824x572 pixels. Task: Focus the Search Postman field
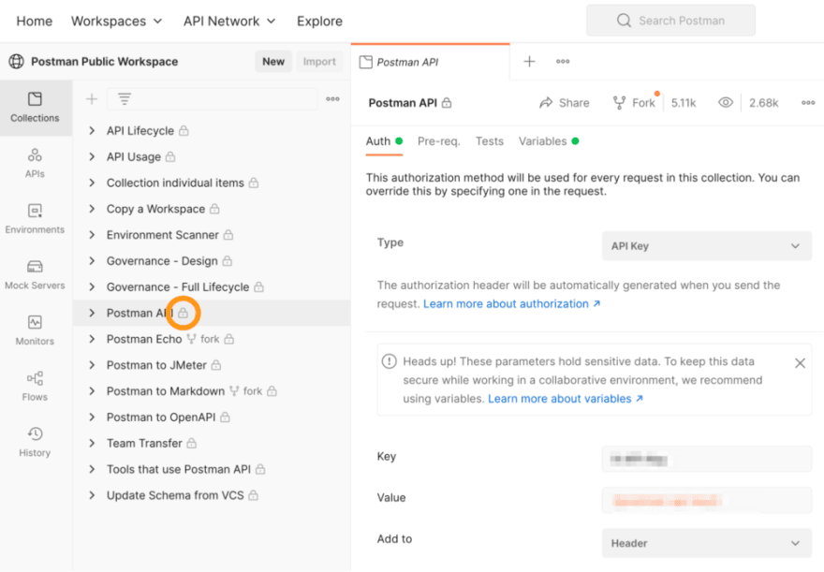click(x=670, y=21)
